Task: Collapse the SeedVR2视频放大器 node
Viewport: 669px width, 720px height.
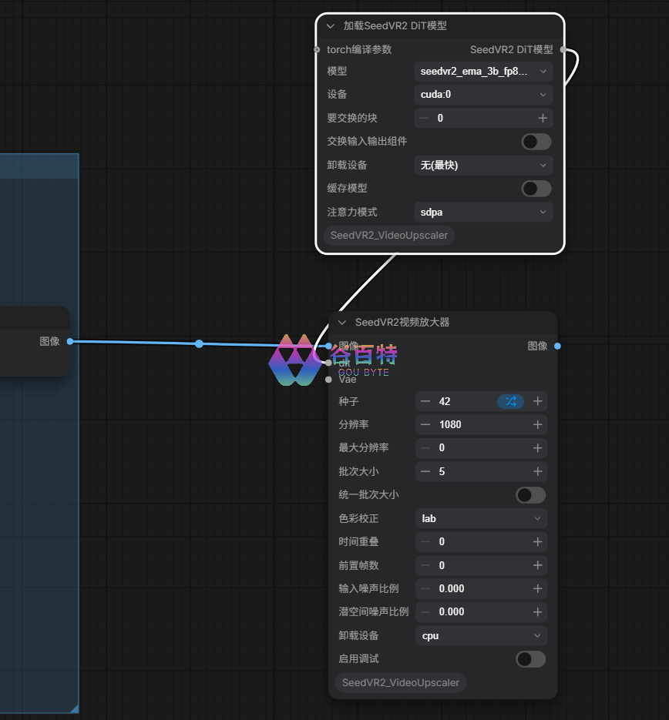Action: click(342, 323)
